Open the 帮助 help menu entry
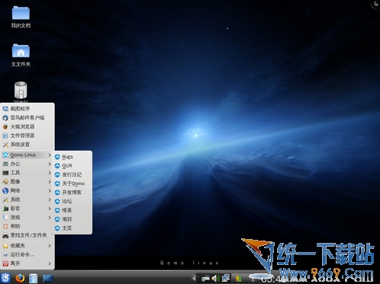380x284 pixels. tap(27, 226)
